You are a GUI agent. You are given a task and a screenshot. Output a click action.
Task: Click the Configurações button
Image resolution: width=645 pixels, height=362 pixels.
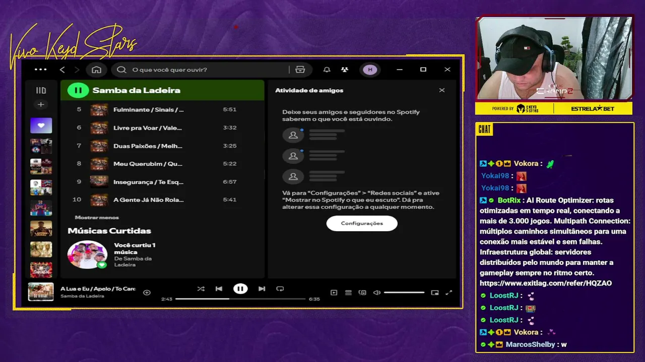(362, 223)
